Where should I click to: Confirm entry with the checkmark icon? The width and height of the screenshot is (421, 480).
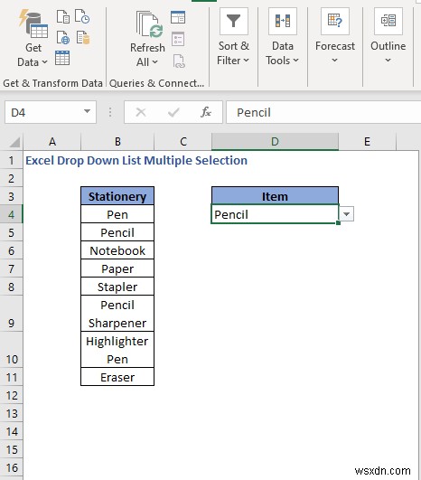(x=173, y=112)
